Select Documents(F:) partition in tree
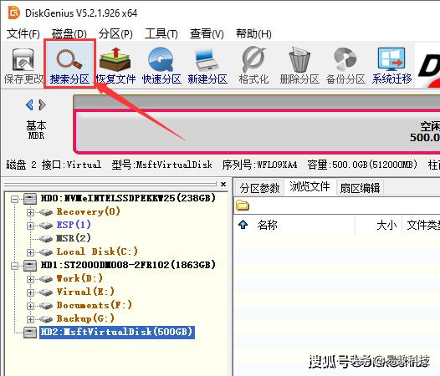Viewport: 440px width, 376px height. click(95, 305)
